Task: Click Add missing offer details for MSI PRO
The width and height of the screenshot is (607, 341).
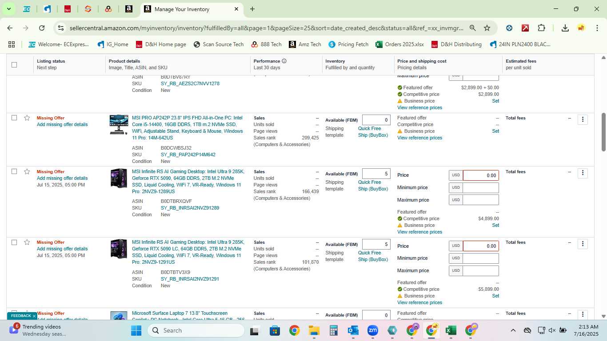Action: tap(62, 124)
